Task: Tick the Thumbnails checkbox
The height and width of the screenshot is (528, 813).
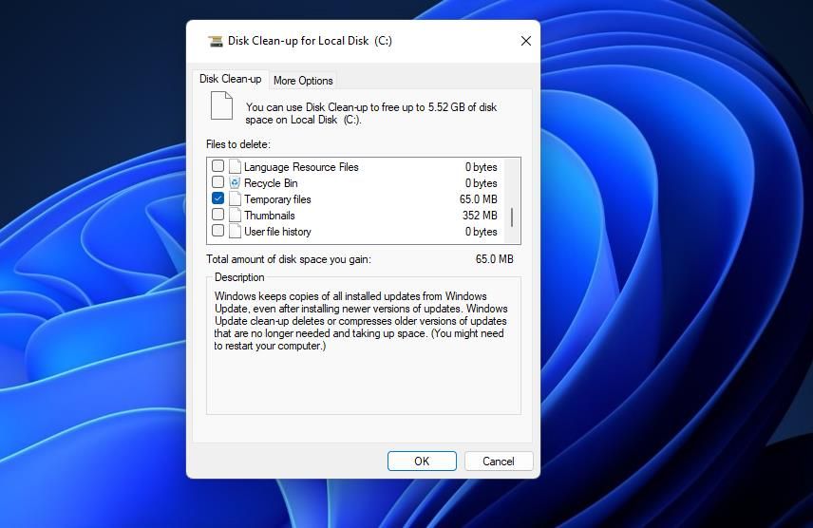Action: click(x=217, y=215)
